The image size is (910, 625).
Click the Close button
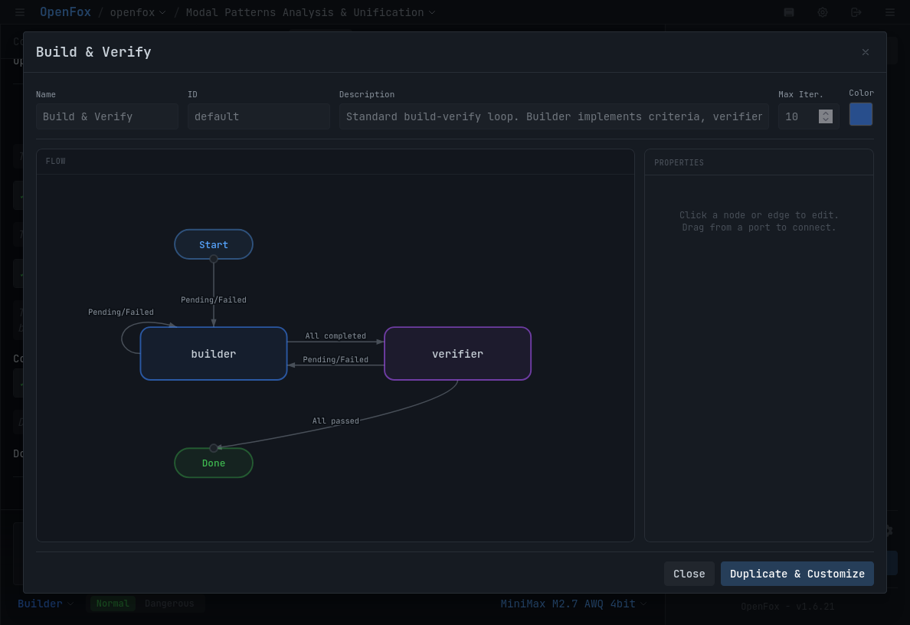point(689,574)
